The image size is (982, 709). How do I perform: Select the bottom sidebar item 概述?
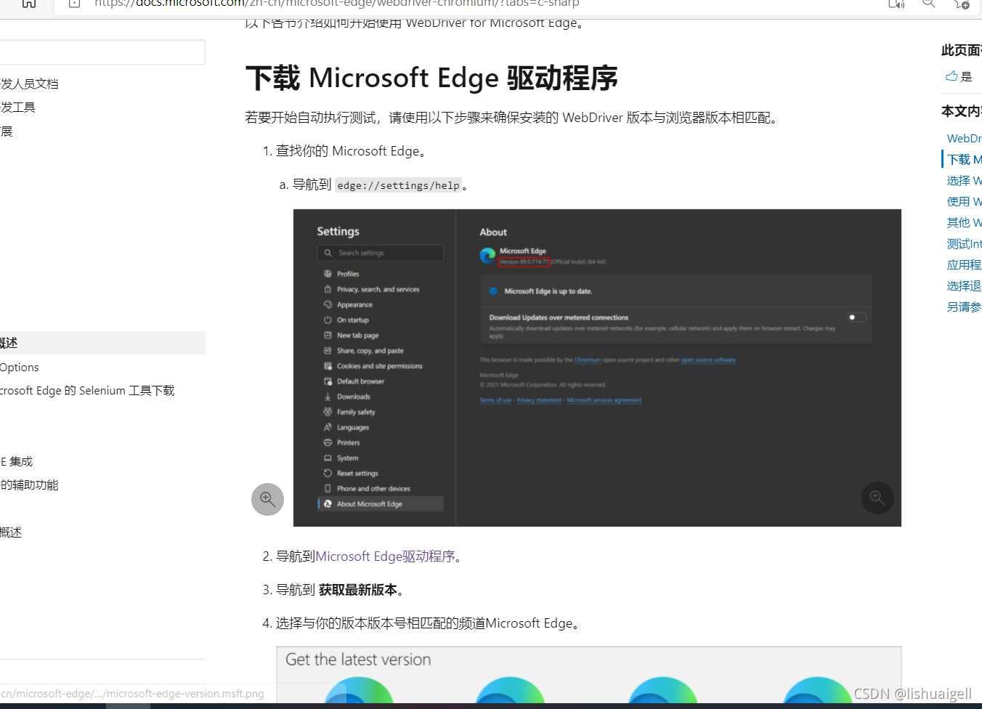11,532
